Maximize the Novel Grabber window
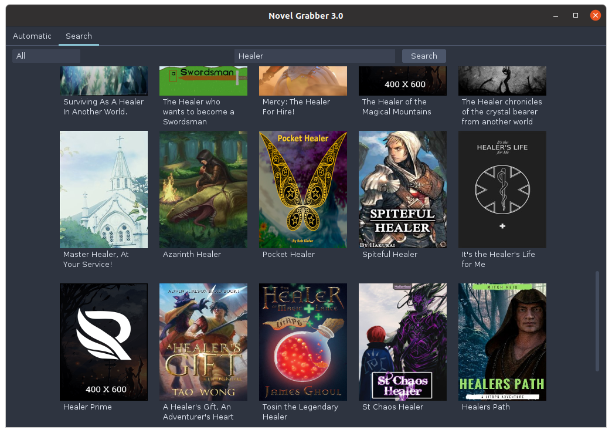The width and height of the screenshot is (612, 433). (575, 15)
